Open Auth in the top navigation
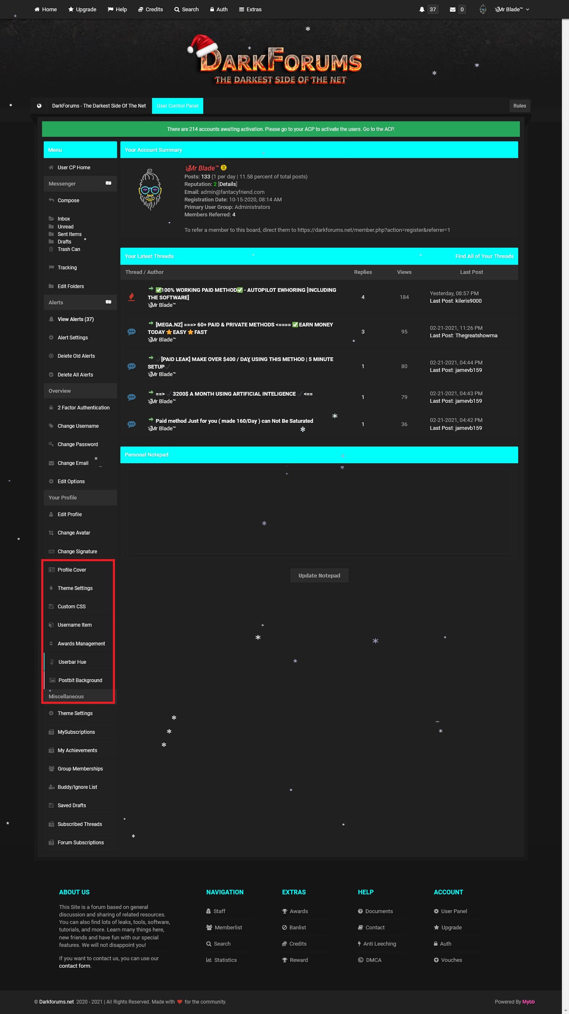Image resolution: width=569 pixels, height=1014 pixels. tap(219, 9)
